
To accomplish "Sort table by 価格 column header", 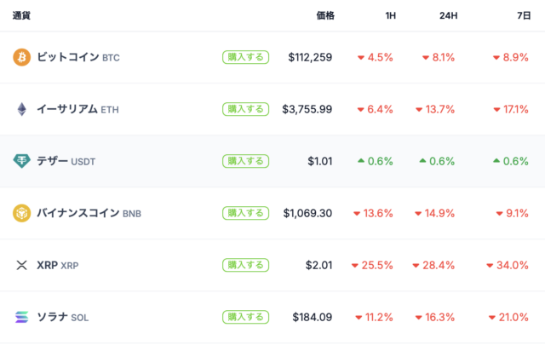I will click(x=324, y=15).
